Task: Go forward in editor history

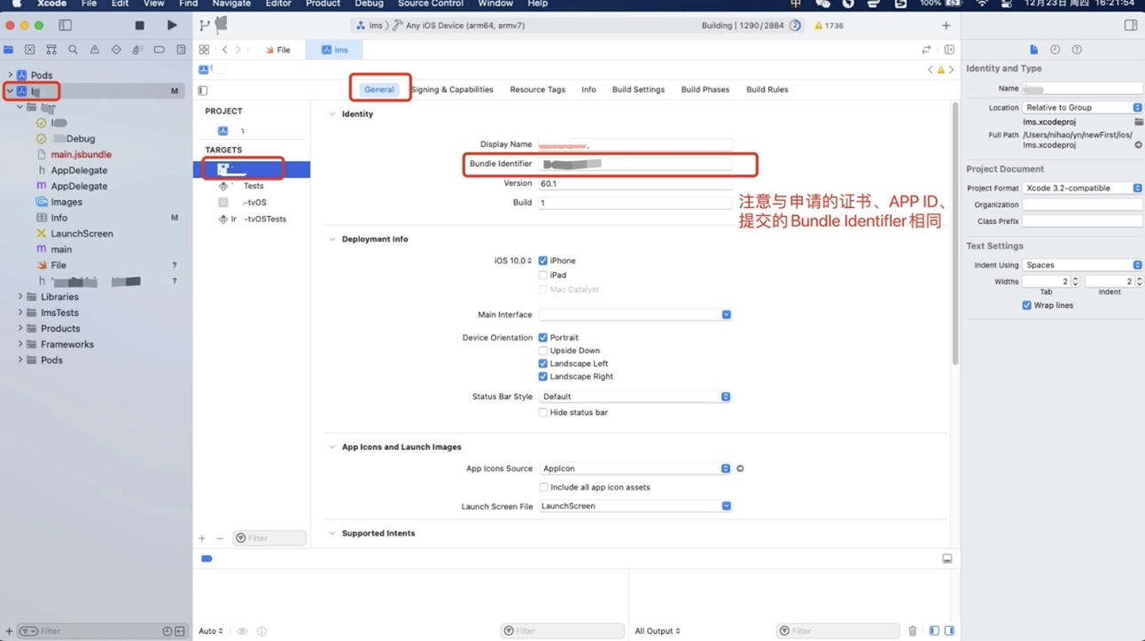Action: point(238,50)
